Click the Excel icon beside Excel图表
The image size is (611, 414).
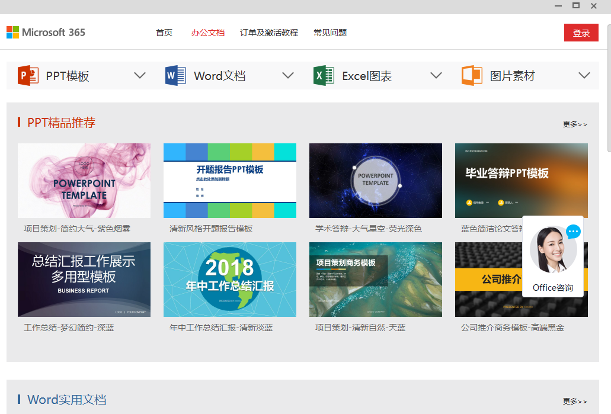324,76
